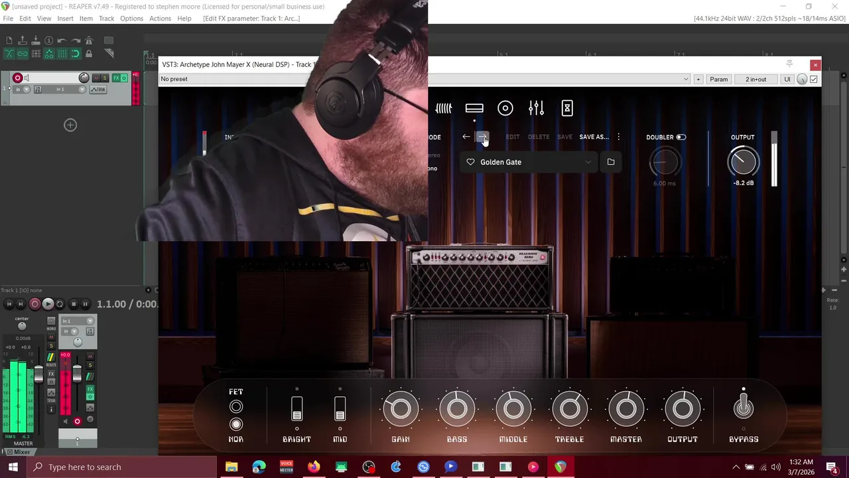Flip the MID switch
849x478 pixels.
340,409
